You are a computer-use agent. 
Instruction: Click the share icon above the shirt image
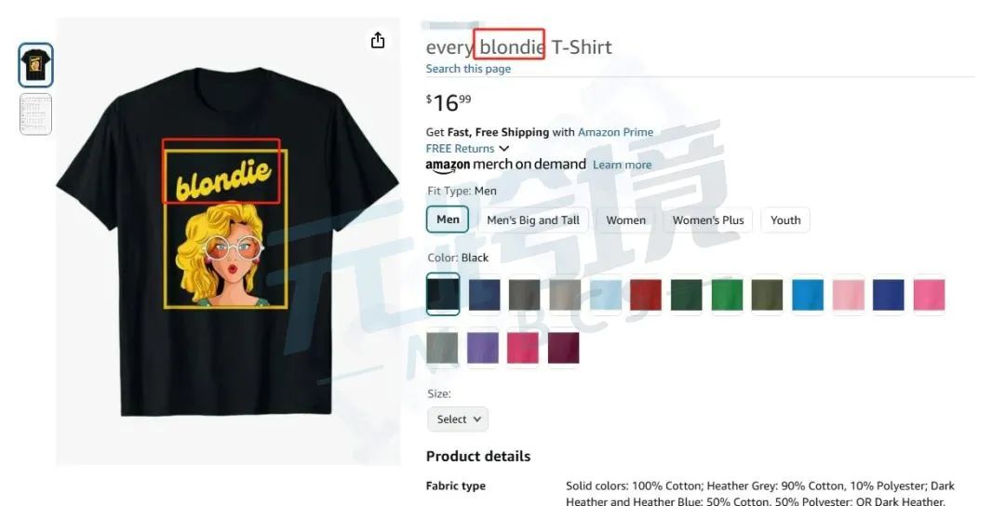click(x=378, y=40)
